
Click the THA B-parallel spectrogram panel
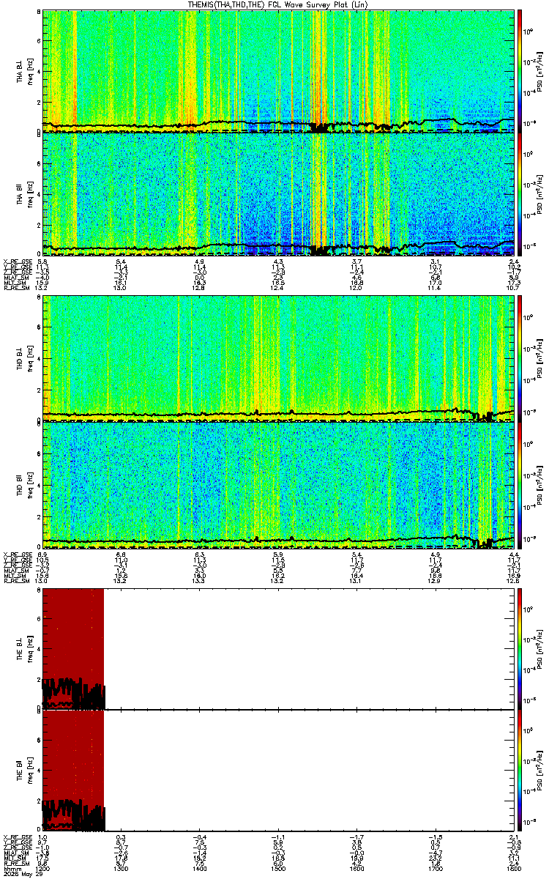click(x=279, y=193)
